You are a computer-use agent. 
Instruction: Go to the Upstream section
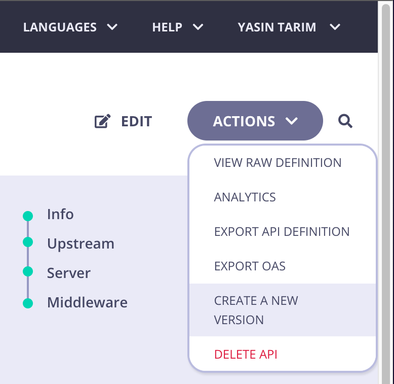81,244
